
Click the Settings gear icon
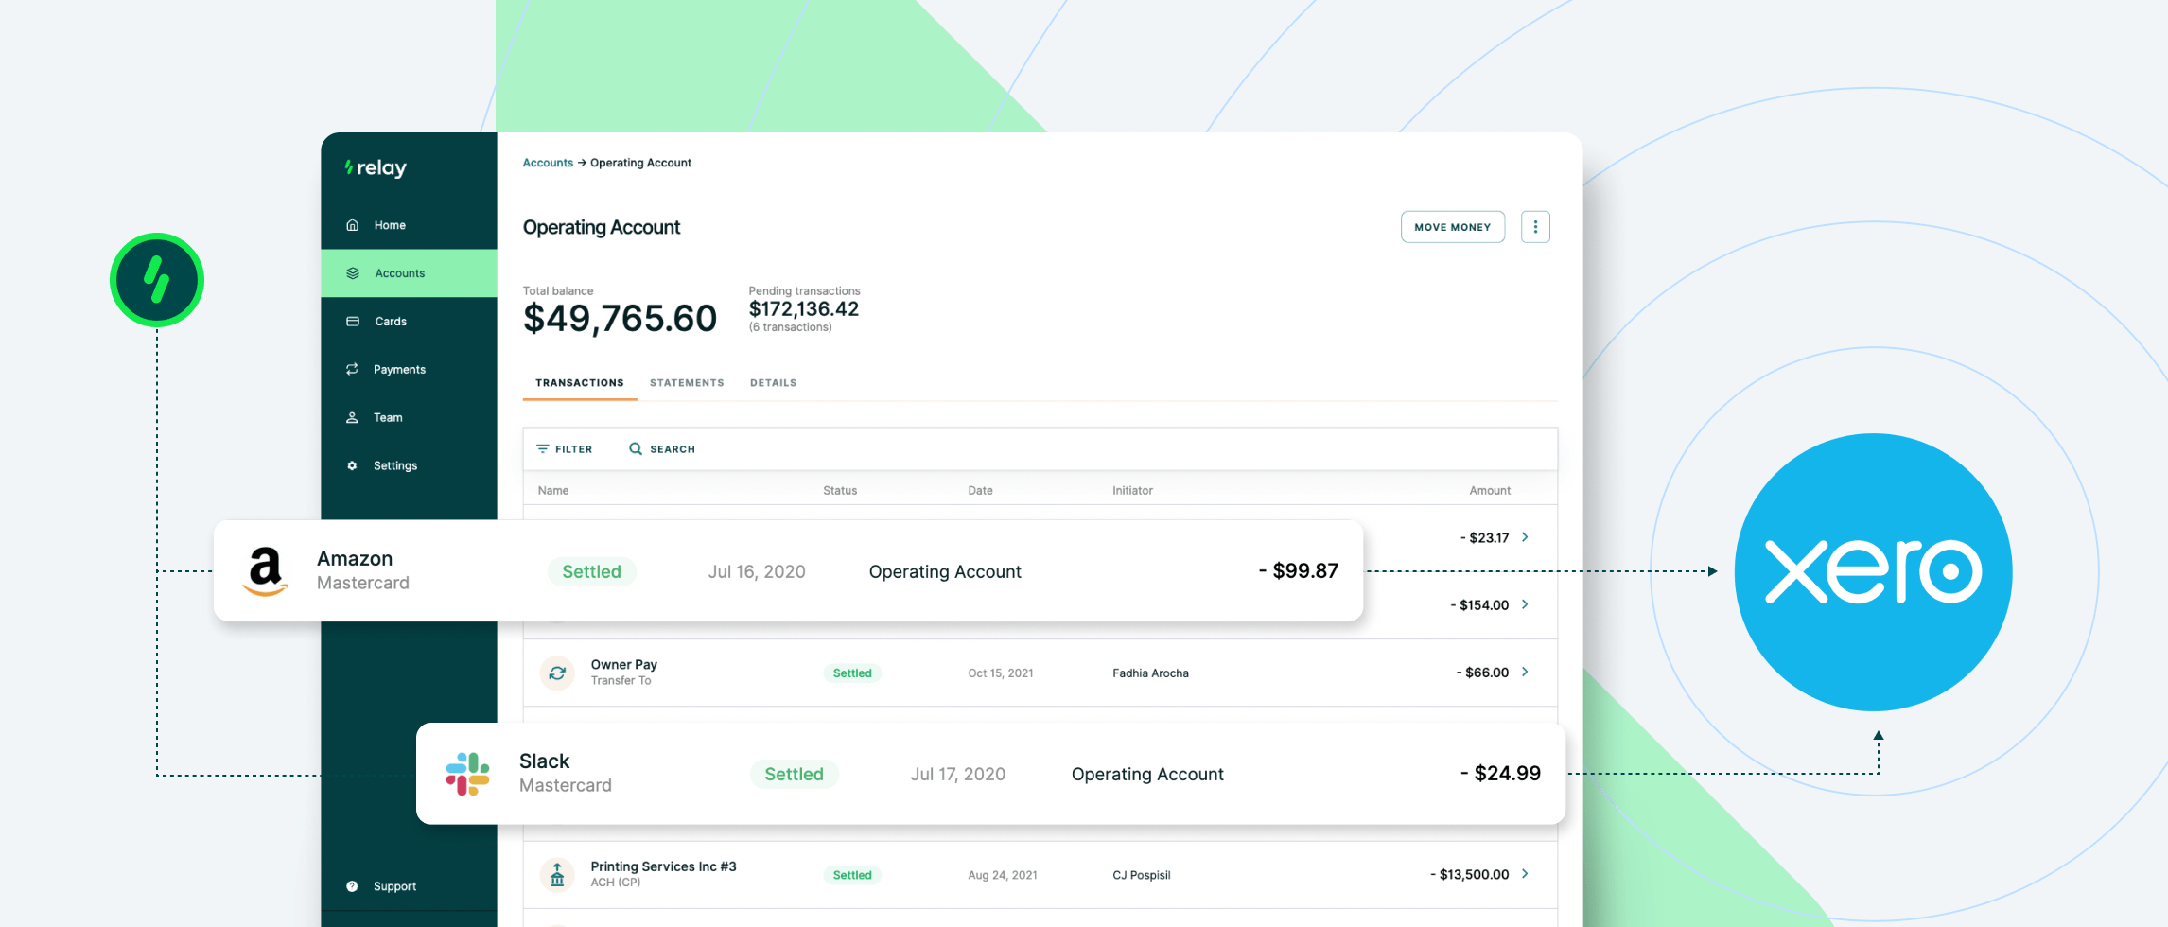tap(353, 465)
